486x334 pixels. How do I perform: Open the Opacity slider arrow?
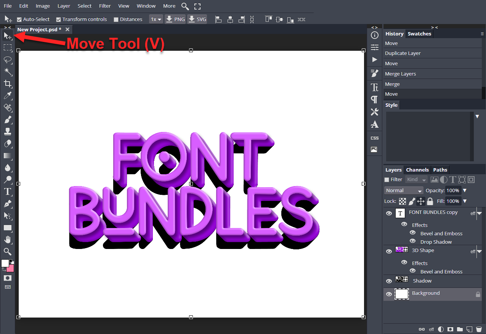[465, 191]
